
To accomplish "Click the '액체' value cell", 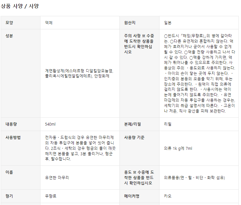I will click(80, 23).
